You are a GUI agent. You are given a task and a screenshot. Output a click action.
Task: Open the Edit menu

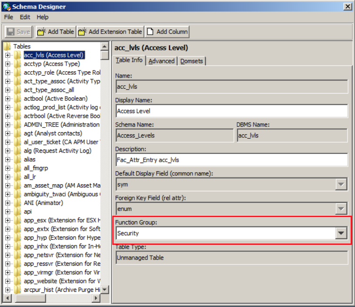(25, 17)
